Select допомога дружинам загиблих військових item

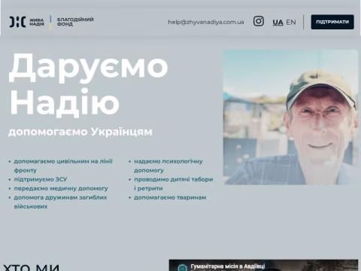60,202
